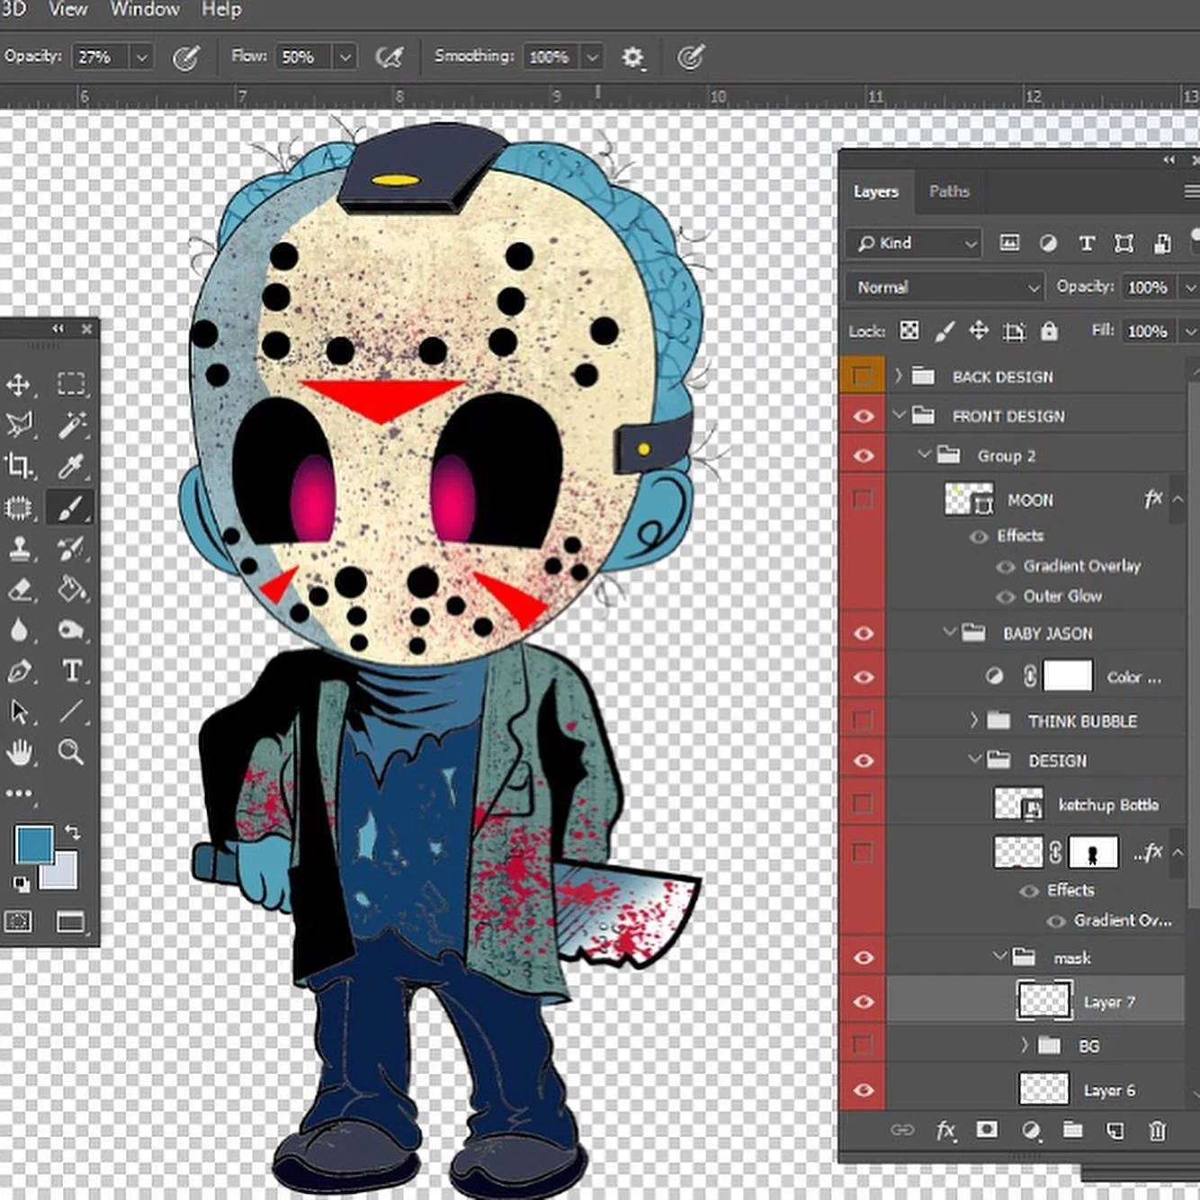Viewport: 1200px width, 1200px height.
Task: Select the Crop tool
Action: [x=19, y=465]
